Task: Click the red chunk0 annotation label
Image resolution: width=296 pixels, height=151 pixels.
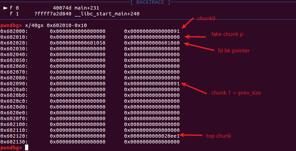Action: 206,18
